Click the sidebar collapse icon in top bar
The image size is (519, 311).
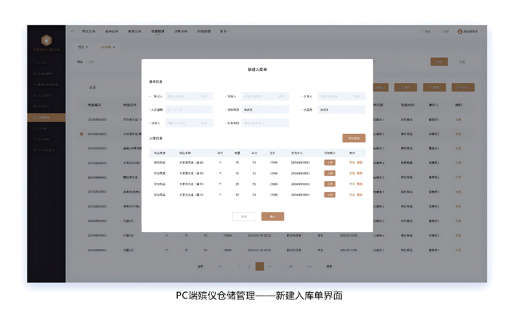[73, 31]
